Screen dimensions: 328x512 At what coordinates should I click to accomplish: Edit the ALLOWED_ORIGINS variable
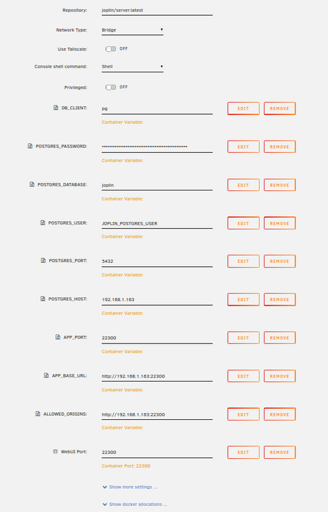click(243, 414)
